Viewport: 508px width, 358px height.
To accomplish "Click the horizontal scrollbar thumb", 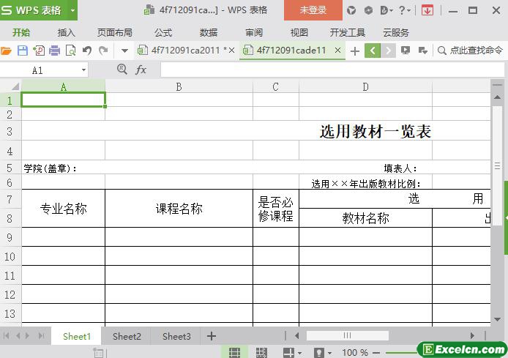I will pyautogui.click(x=347, y=335).
